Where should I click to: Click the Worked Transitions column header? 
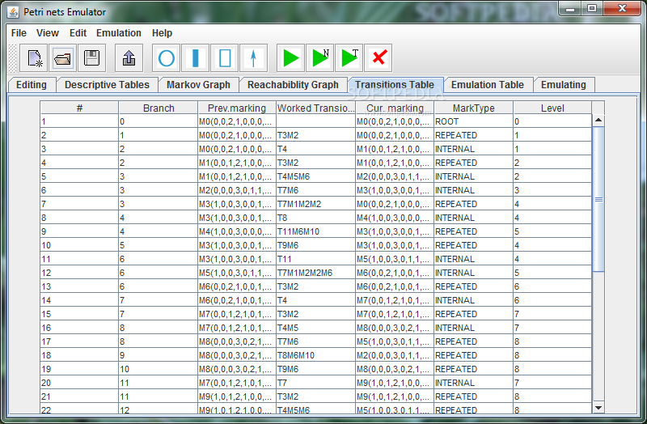[x=315, y=108]
